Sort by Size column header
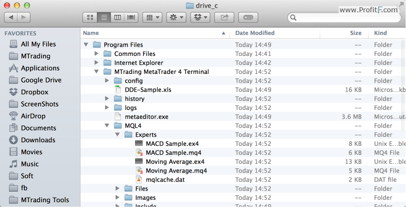The image size is (406, 208). click(344, 33)
